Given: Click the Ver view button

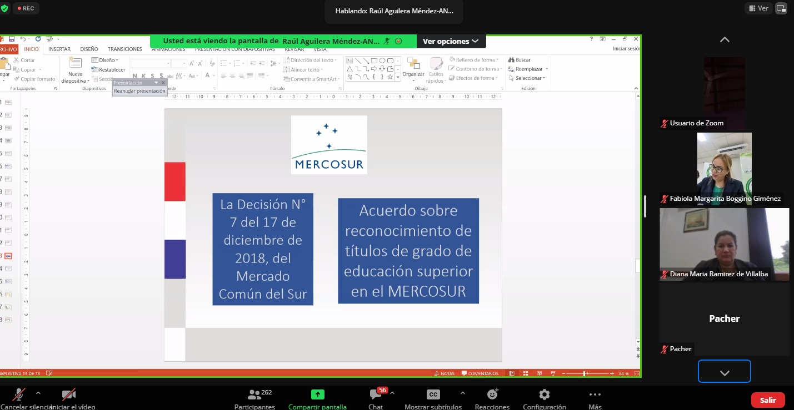Looking at the screenshot, I should click(x=758, y=8).
